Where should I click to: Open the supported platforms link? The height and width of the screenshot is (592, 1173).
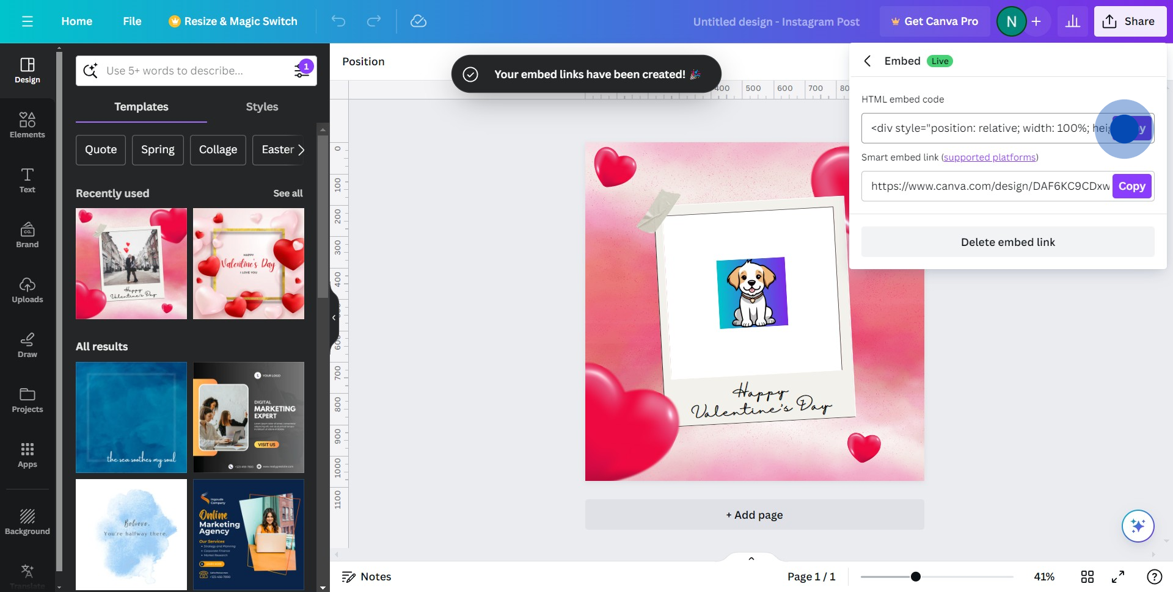coord(990,157)
